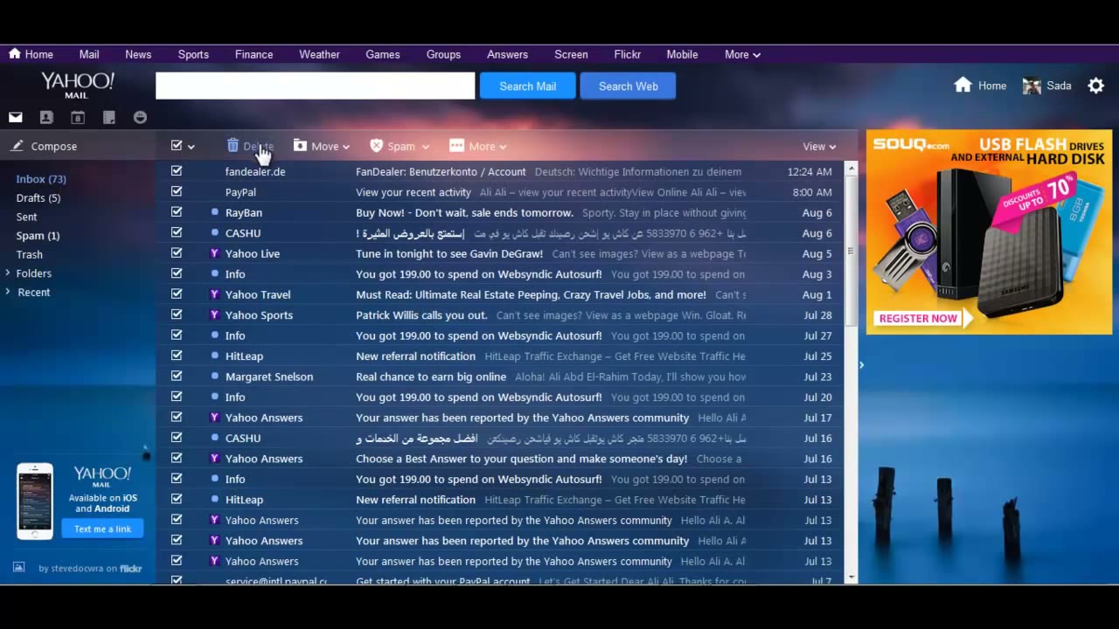Click the Move folder icon
1119x629 pixels.
click(x=301, y=146)
